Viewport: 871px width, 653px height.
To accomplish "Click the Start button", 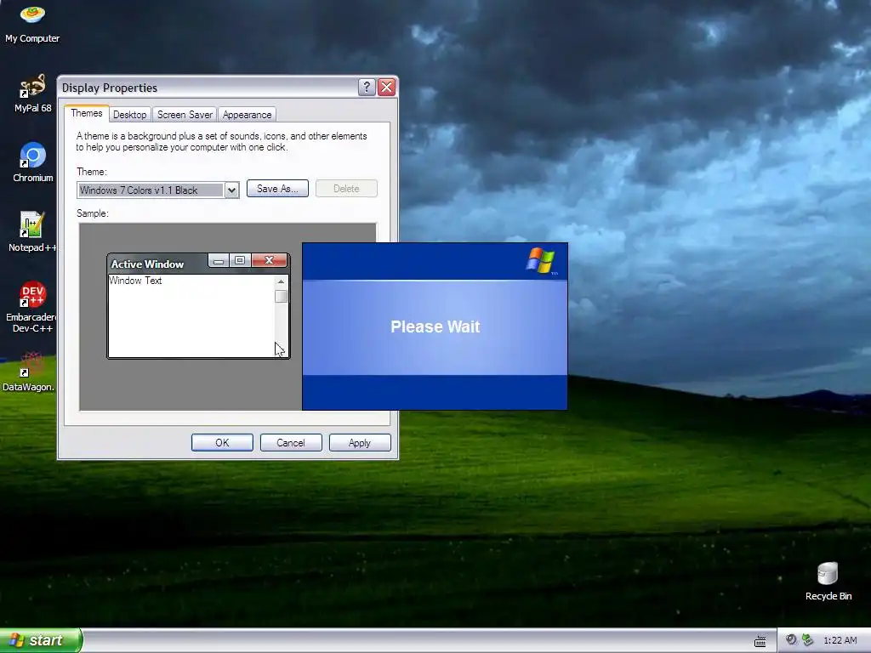I will click(40, 640).
